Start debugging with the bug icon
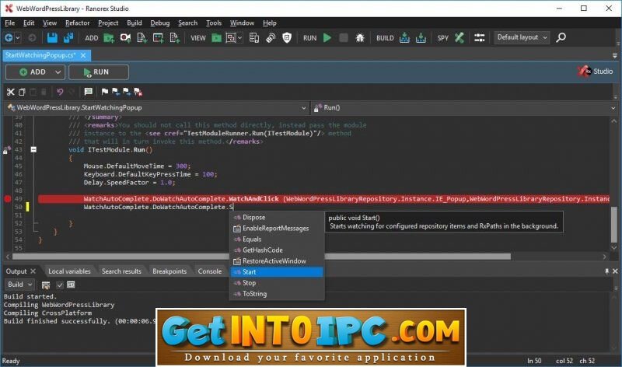The height and width of the screenshot is (367, 622). click(360, 38)
